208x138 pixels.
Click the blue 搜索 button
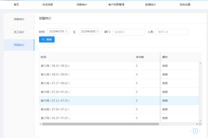click(x=47, y=39)
